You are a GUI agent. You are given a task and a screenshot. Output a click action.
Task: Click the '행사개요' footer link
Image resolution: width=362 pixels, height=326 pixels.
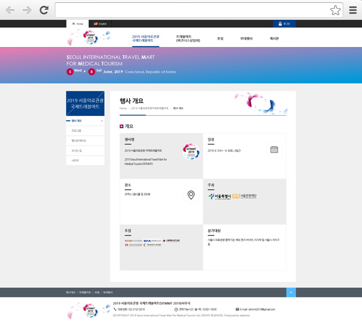pos(71,292)
